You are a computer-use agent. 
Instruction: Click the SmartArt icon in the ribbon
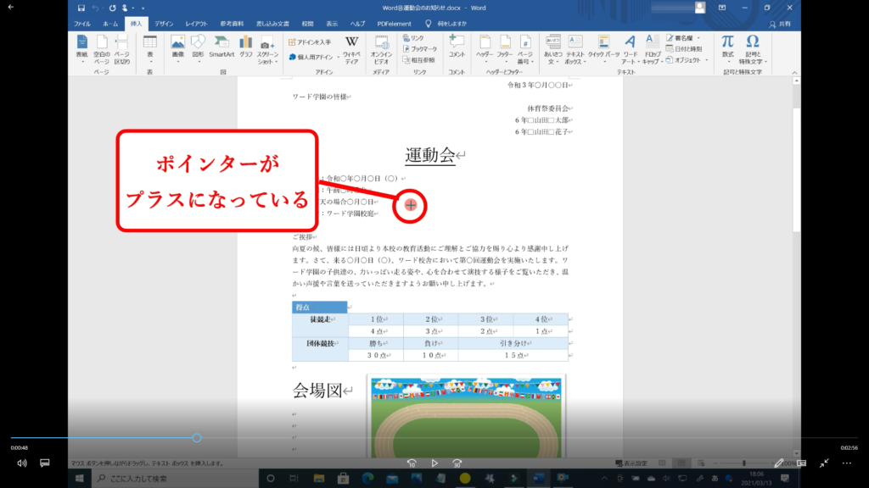click(x=221, y=46)
